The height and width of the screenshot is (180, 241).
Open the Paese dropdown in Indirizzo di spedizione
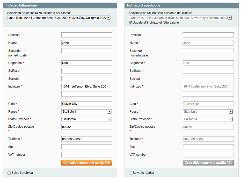[x=208, y=112]
